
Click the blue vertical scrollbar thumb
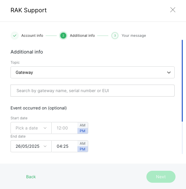(182, 81)
